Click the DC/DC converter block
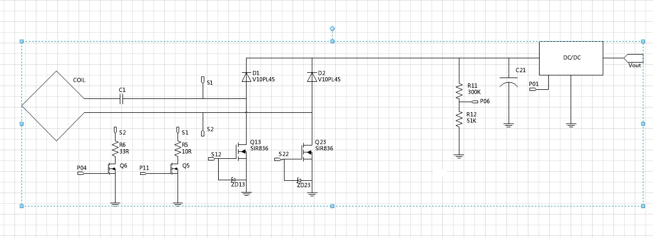Image resolution: width=653 pixels, height=238 pixels. click(x=571, y=58)
